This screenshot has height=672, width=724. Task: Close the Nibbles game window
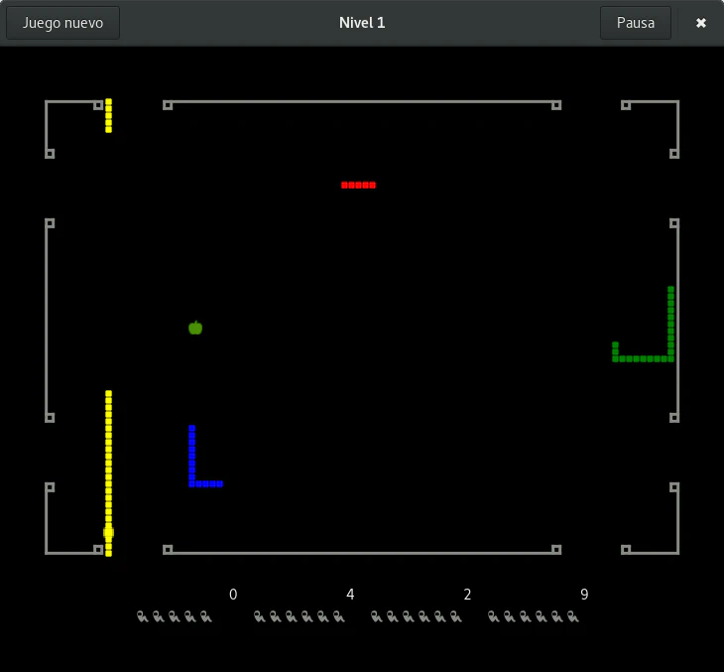click(701, 23)
